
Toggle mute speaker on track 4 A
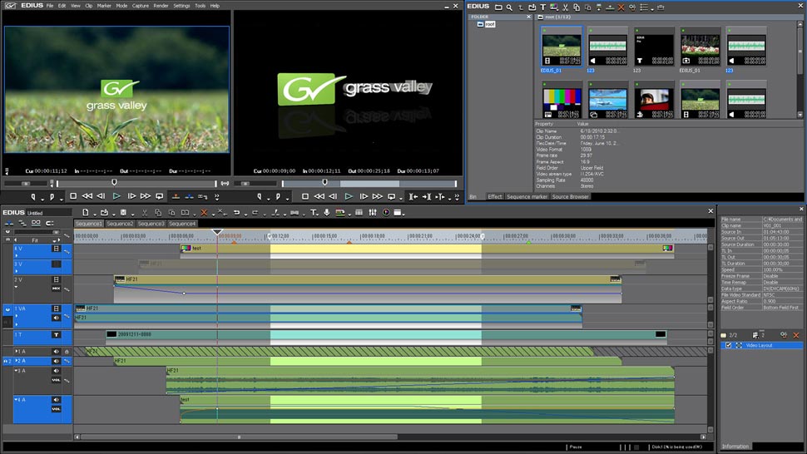[56, 399]
